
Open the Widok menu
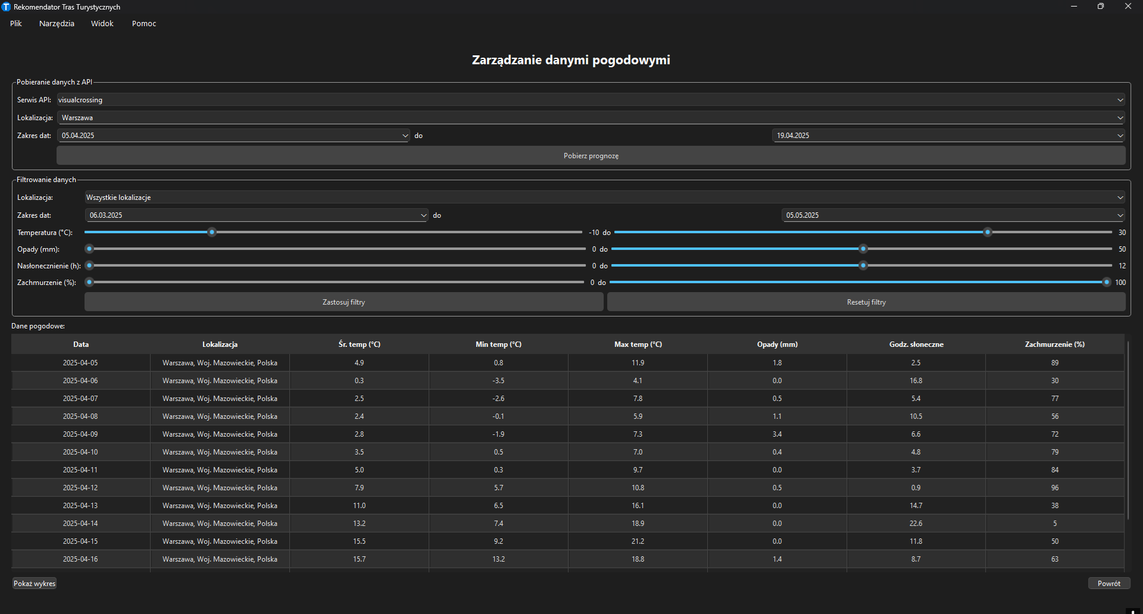(102, 24)
